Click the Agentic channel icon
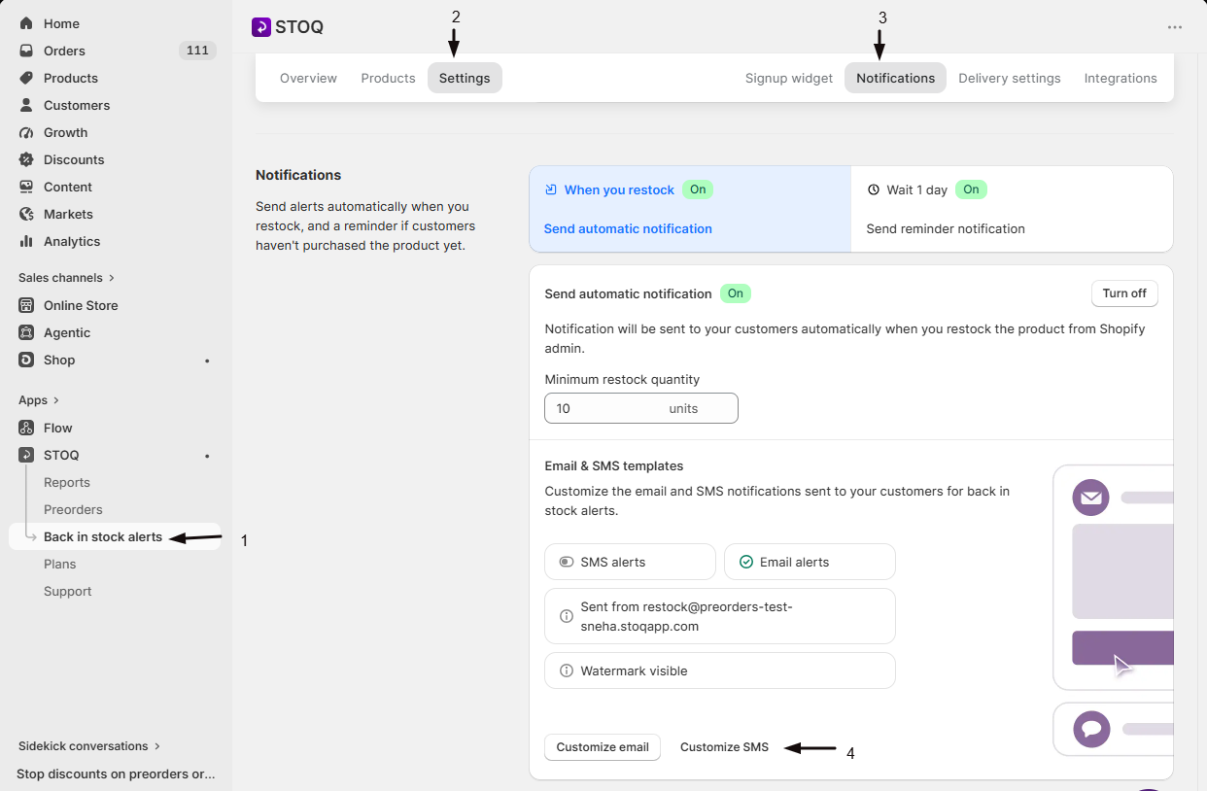The image size is (1207, 791). 26,332
